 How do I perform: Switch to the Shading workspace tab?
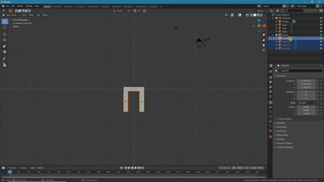(105, 7)
